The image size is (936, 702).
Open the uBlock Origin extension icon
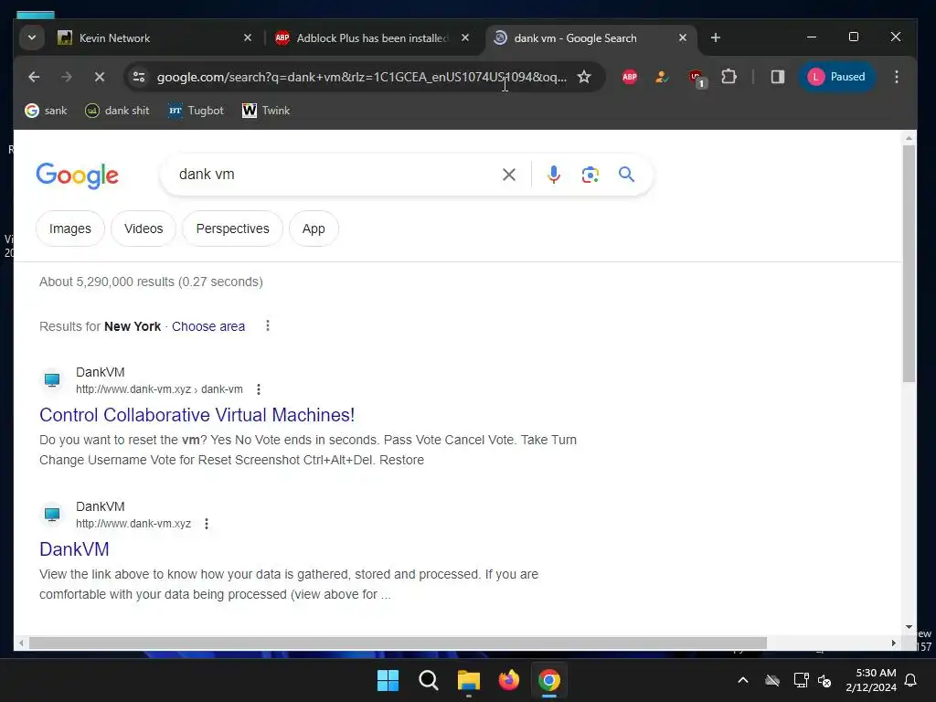pos(696,78)
